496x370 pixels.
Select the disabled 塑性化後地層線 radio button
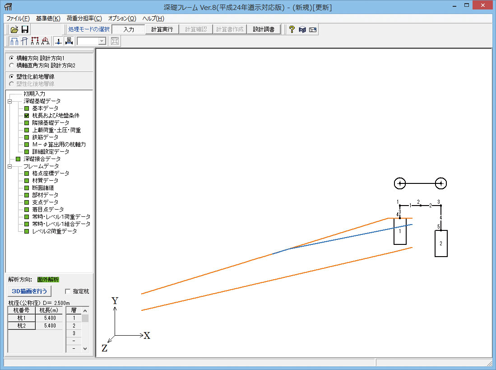[x=12, y=84]
